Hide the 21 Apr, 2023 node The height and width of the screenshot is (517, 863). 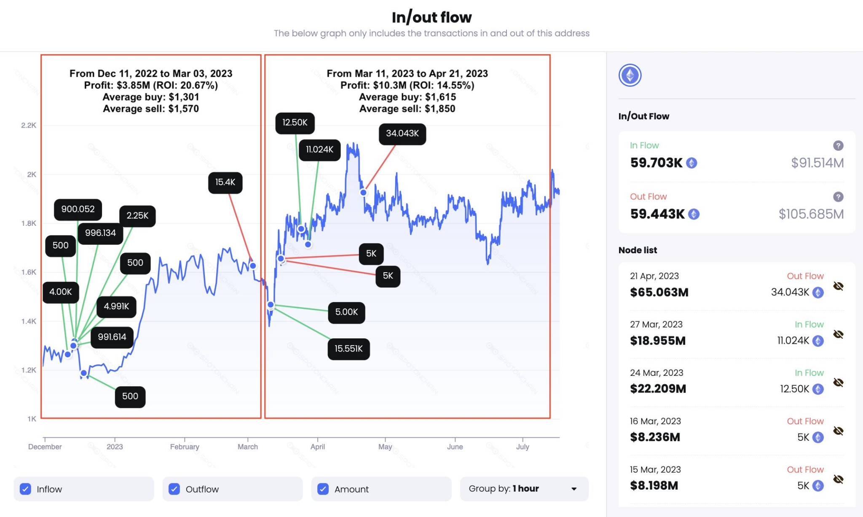838,287
